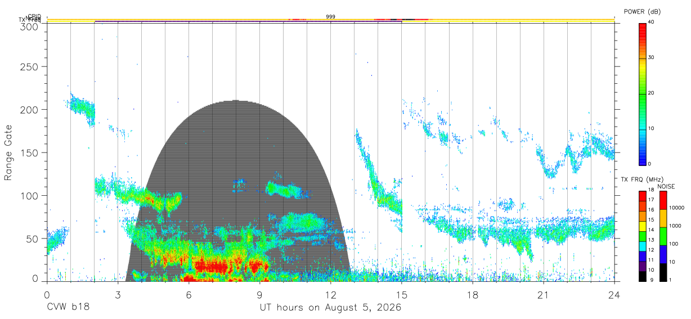
Task: Click the 150 range gate tick label
Action: [x=29, y=152]
